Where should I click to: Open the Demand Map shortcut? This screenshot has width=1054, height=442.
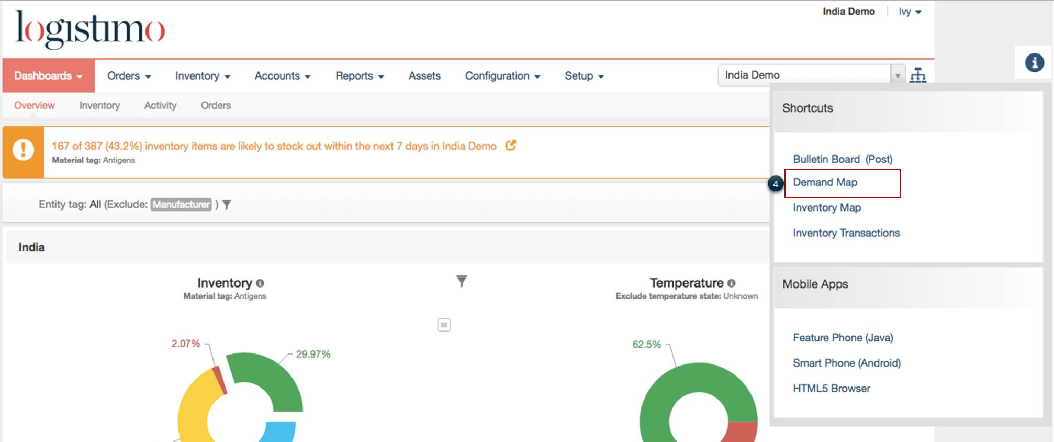(825, 182)
